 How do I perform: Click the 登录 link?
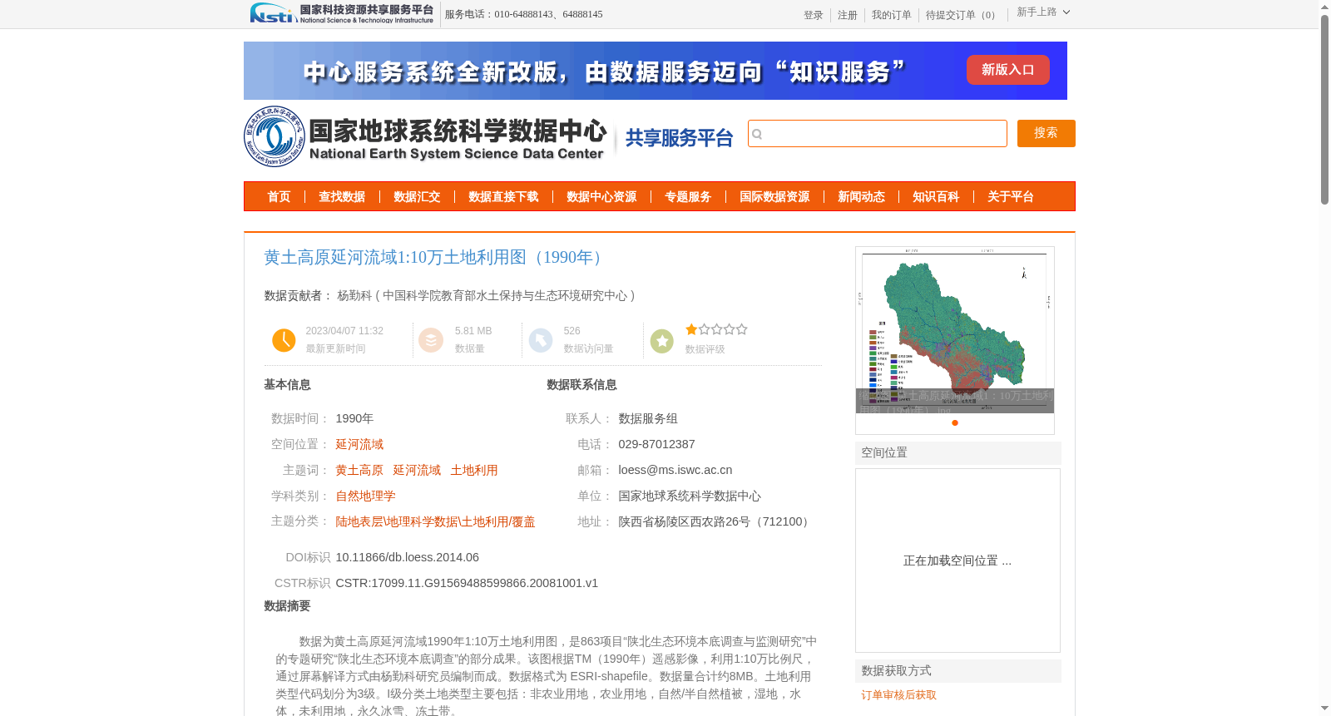click(814, 15)
